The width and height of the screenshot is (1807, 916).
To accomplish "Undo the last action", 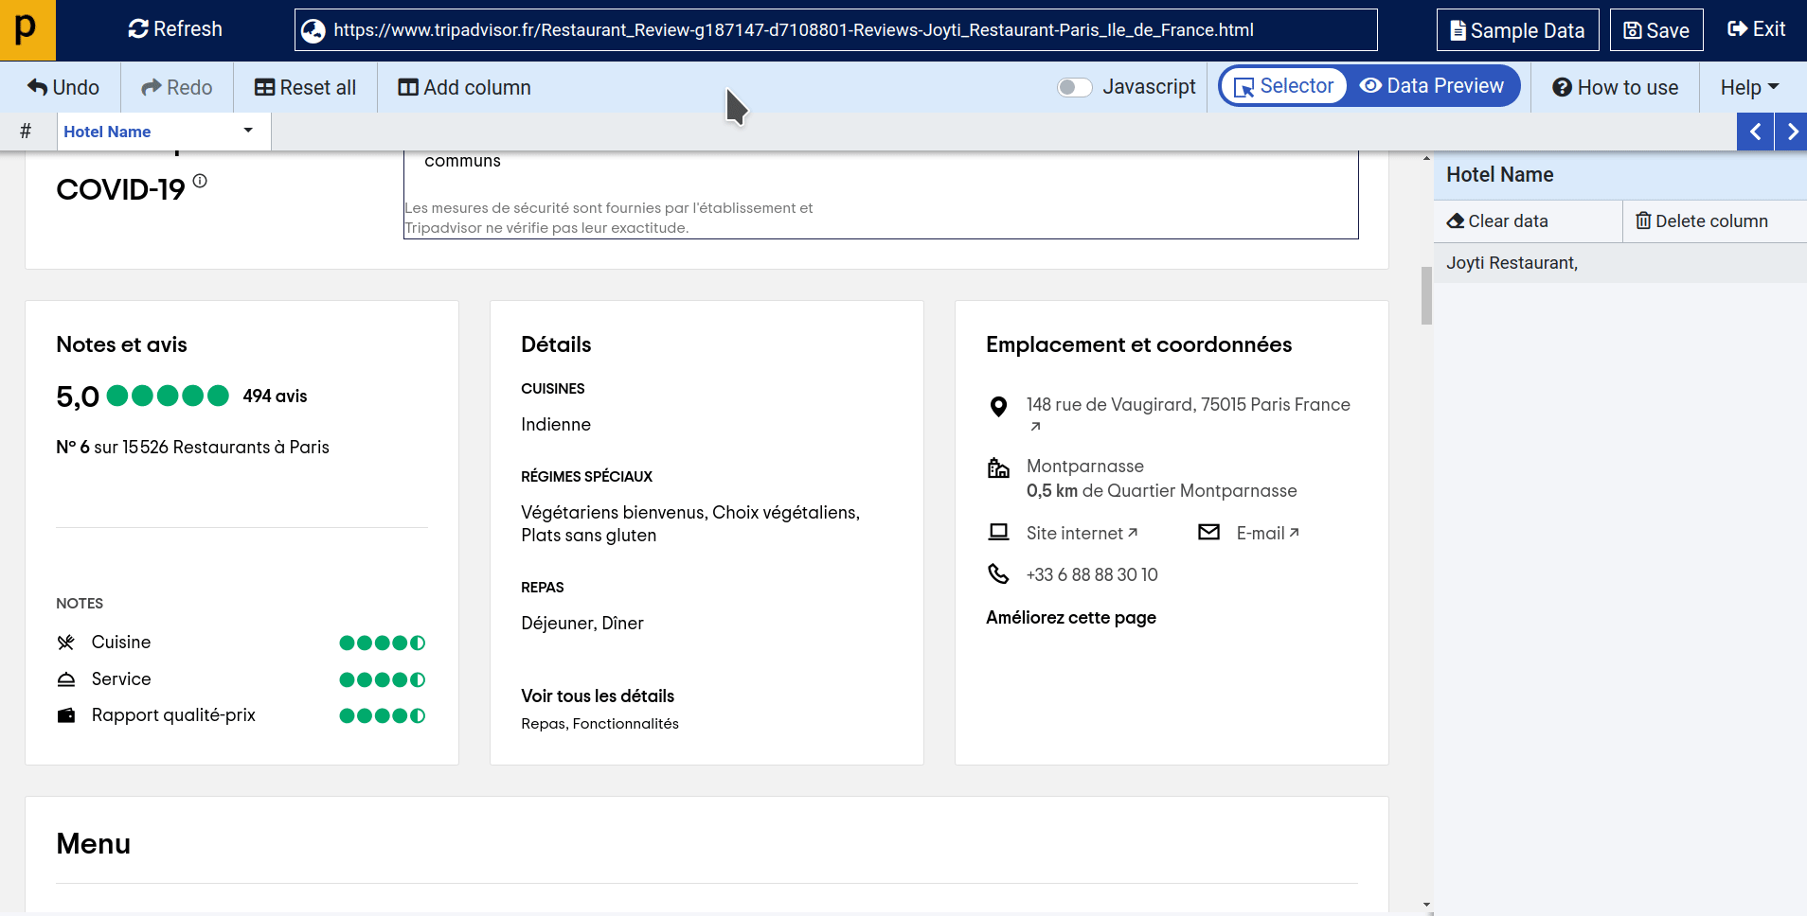I will (63, 87).
